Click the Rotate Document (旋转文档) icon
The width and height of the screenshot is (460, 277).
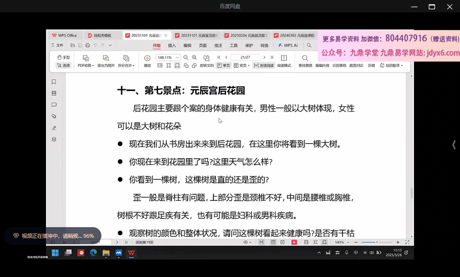click(207, 58)
